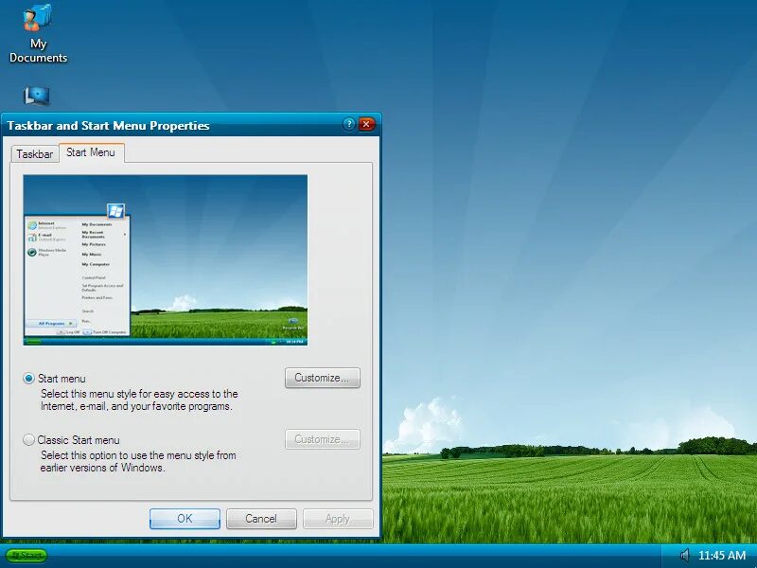Viewport: 757px width, 568px height.
Task: Open Customize for the Start menu style
Action: [x=322, y=378]
